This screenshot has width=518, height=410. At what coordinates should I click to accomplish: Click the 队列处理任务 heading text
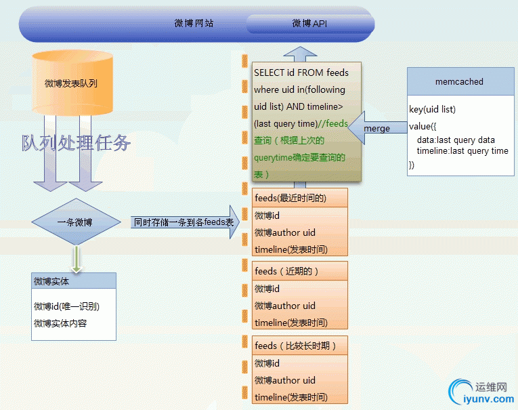click(77, 143)
